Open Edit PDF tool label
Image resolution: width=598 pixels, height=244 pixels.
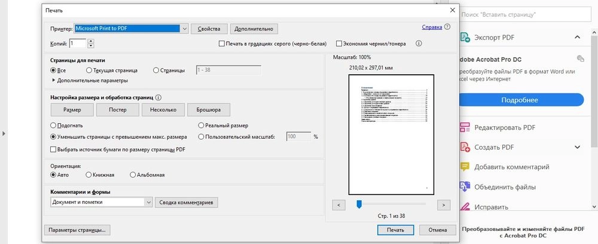click(x=505, y=128)
